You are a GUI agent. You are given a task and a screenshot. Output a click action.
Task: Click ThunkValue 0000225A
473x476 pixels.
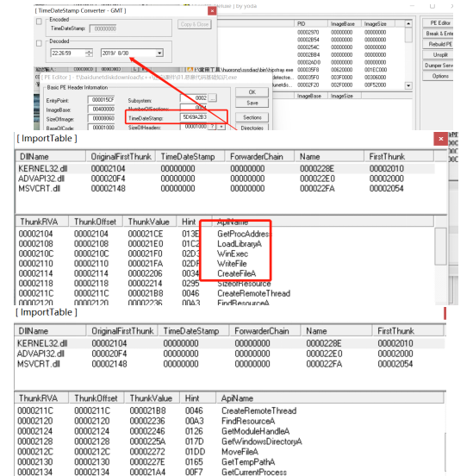click(x=147, y=442)
